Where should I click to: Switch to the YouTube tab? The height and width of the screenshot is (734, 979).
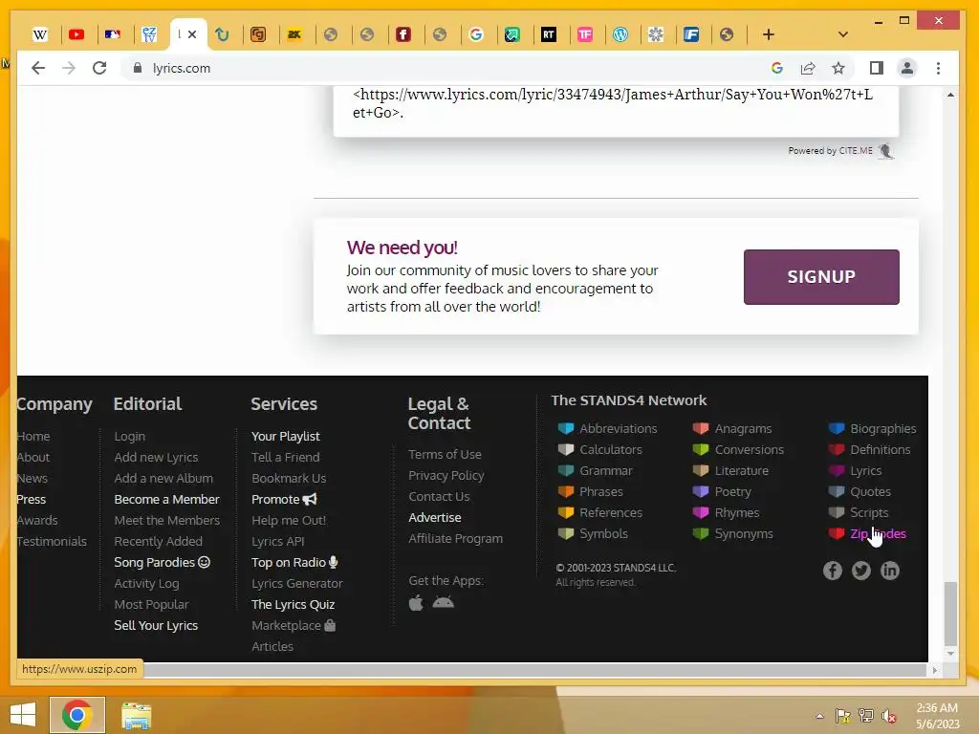pos(76,34)
